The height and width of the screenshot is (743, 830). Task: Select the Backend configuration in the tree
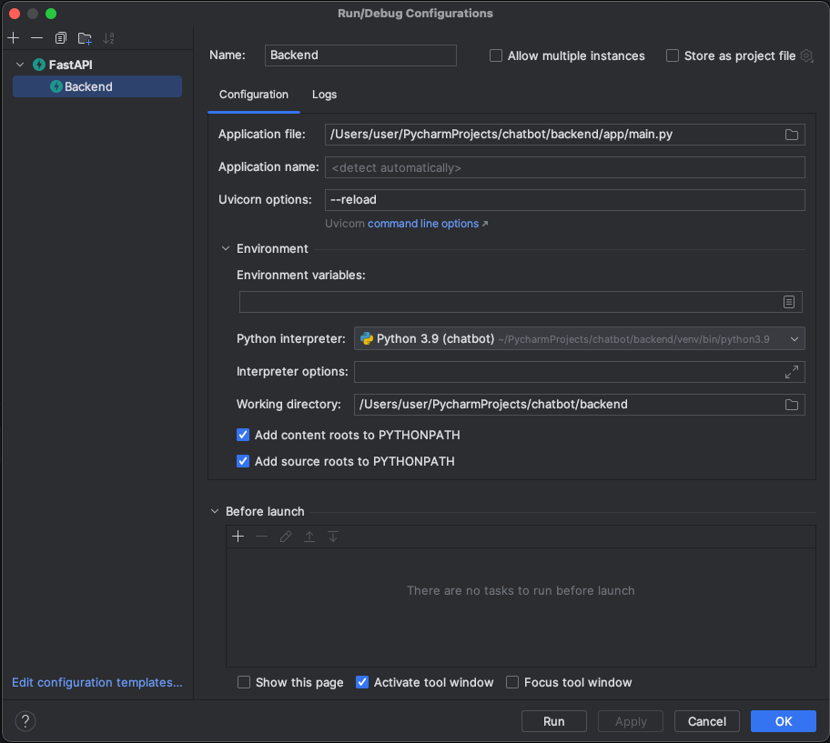click(x=97, y=86)
